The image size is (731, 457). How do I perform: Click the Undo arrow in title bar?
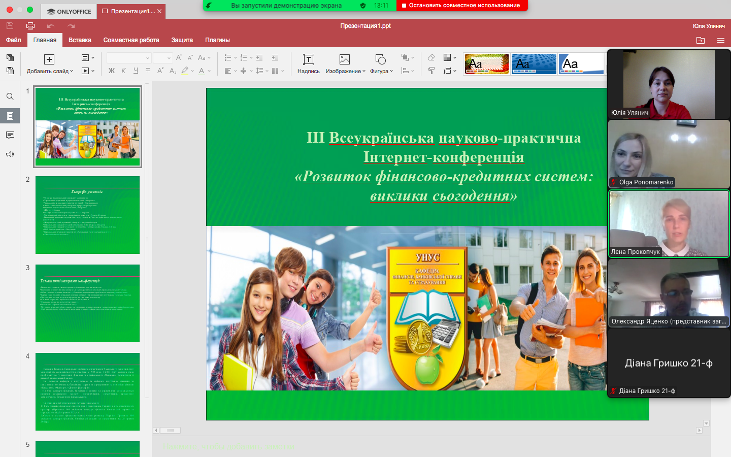[x=50, y=26]
